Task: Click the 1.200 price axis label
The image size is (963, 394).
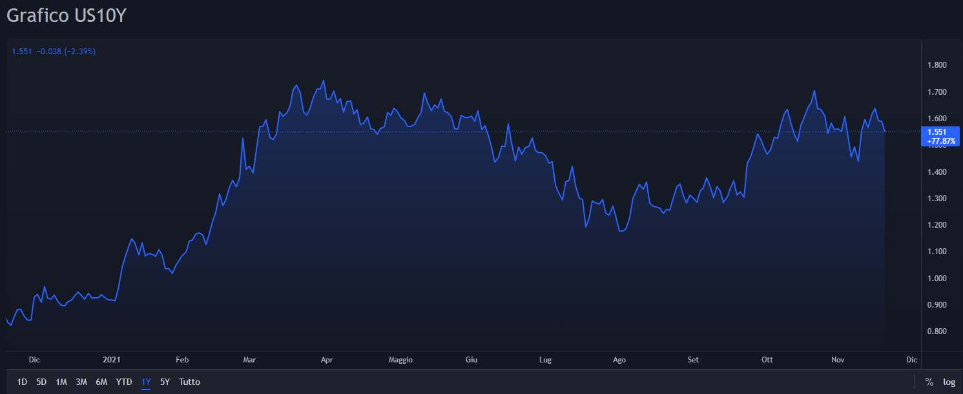Action: (x=937, y=225)
